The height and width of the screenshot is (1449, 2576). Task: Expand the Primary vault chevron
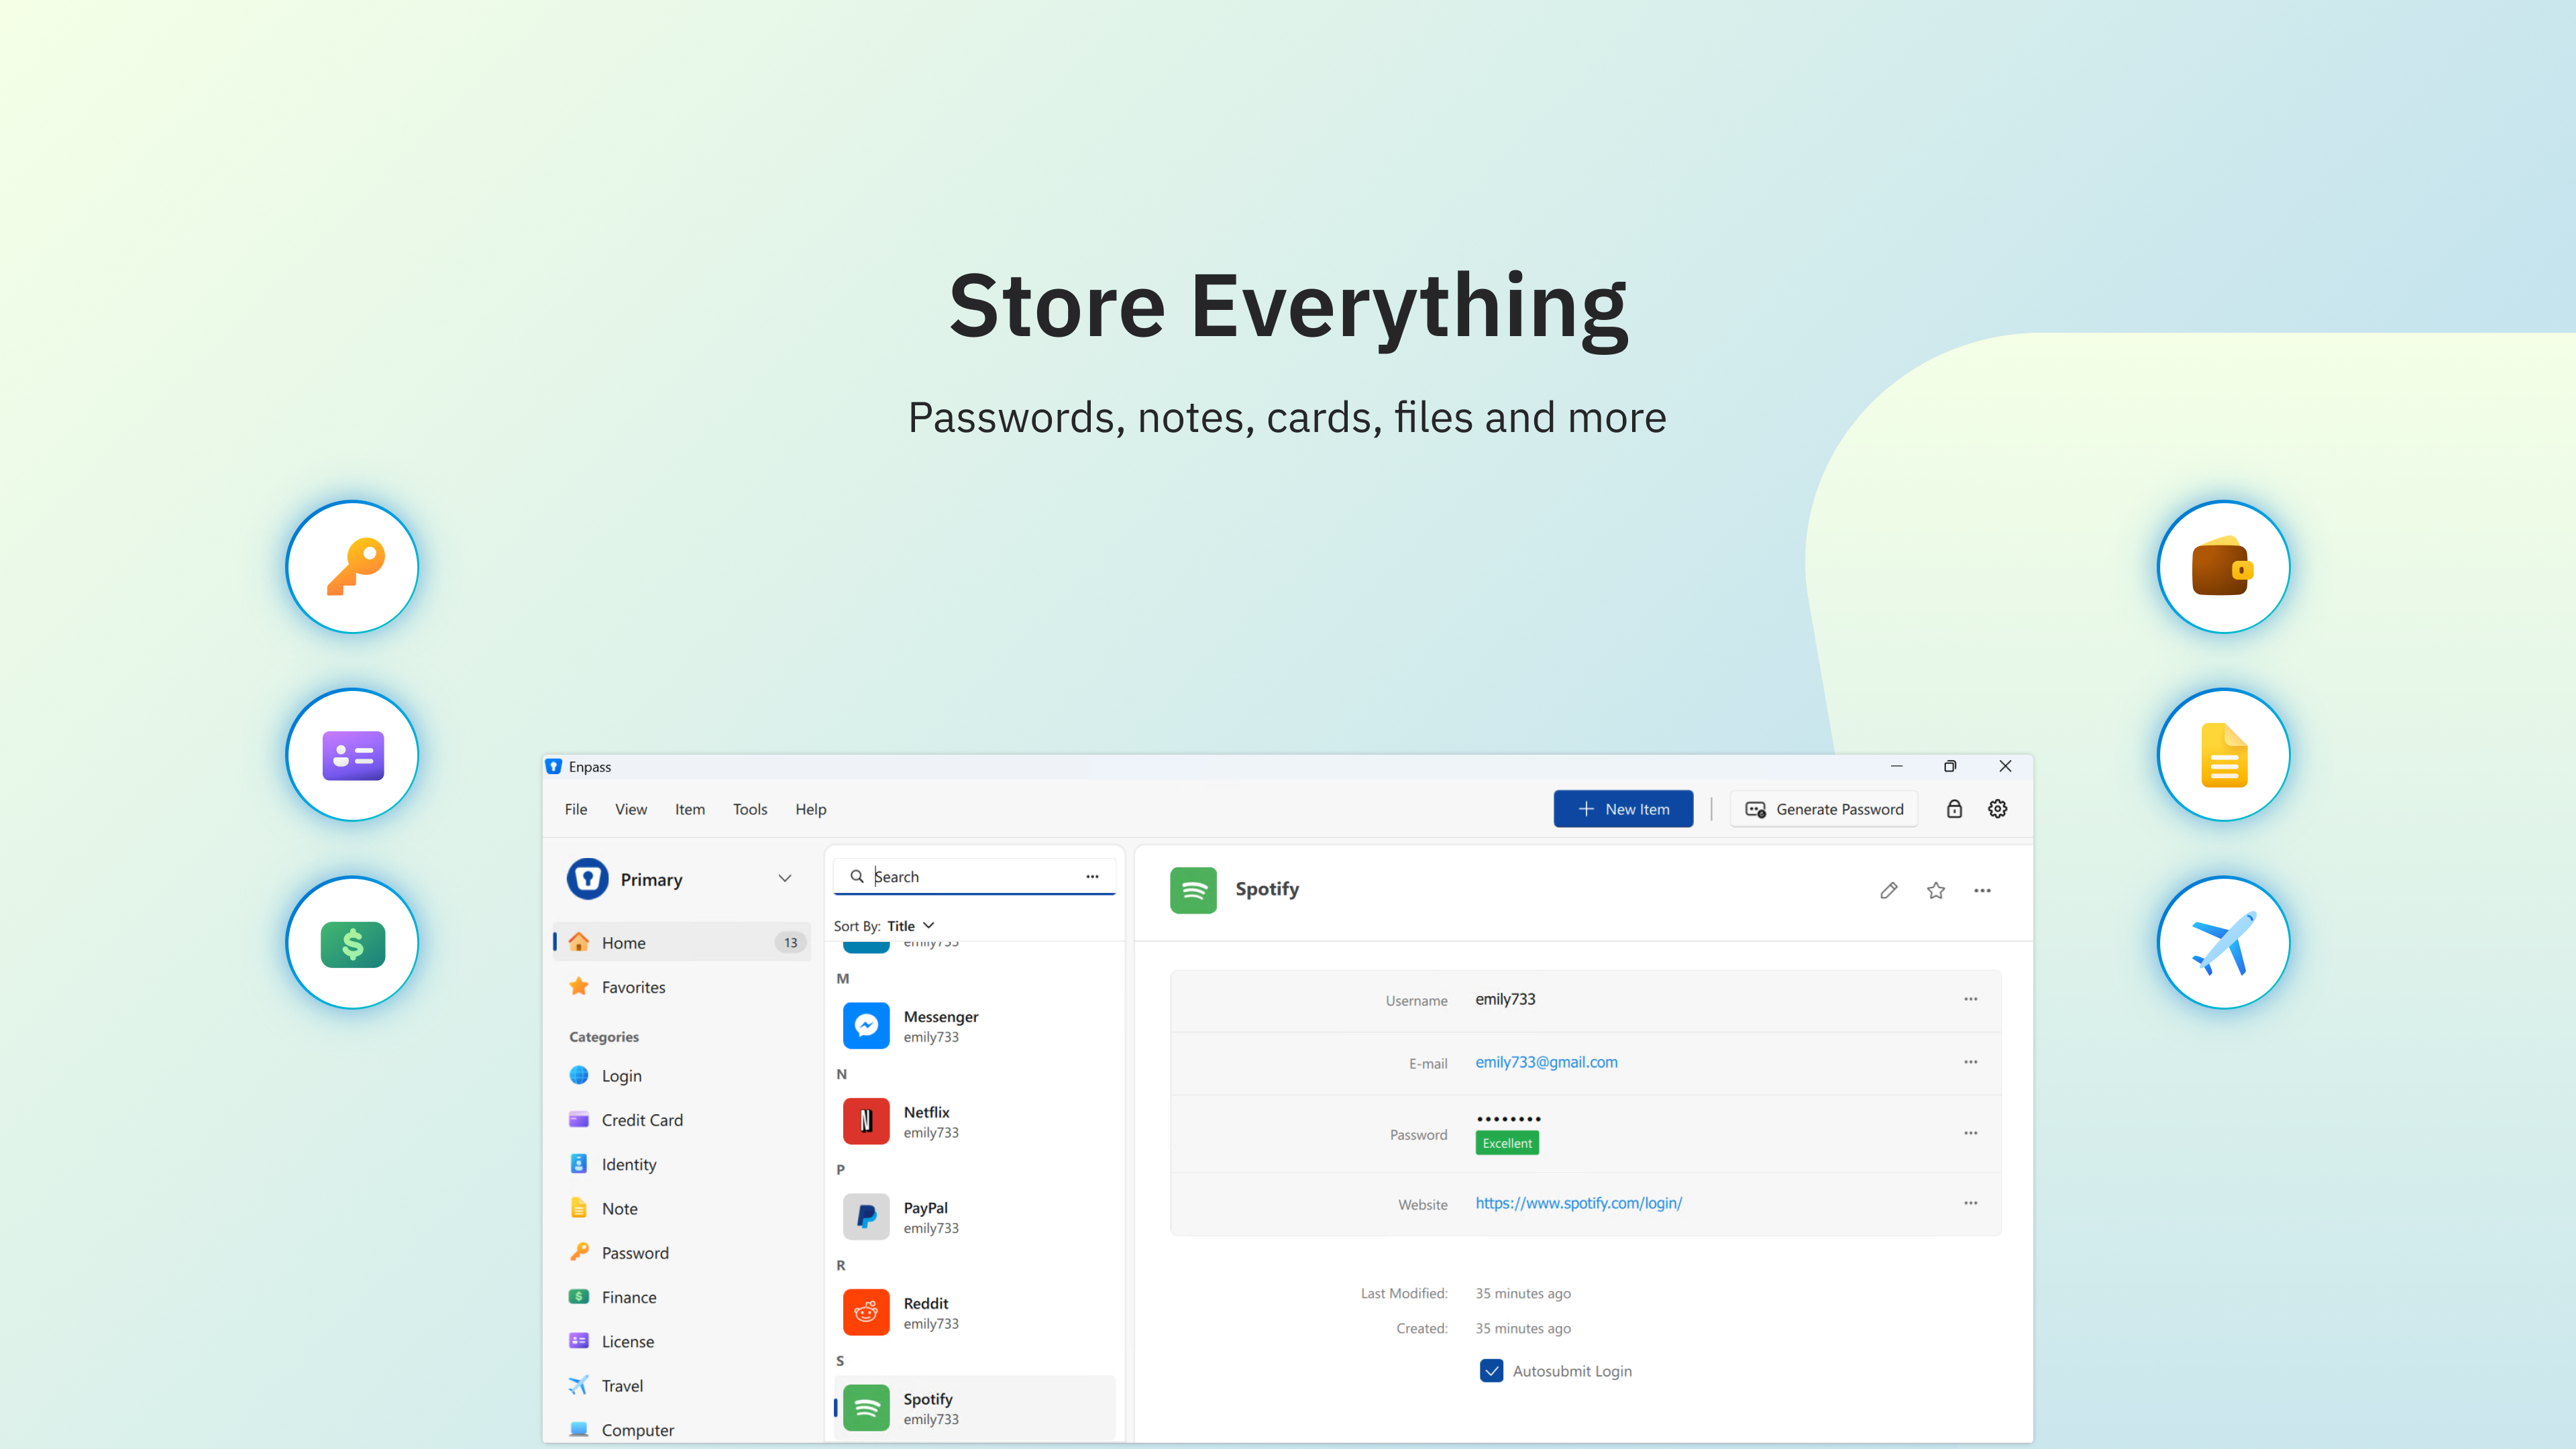coord(785,879)
